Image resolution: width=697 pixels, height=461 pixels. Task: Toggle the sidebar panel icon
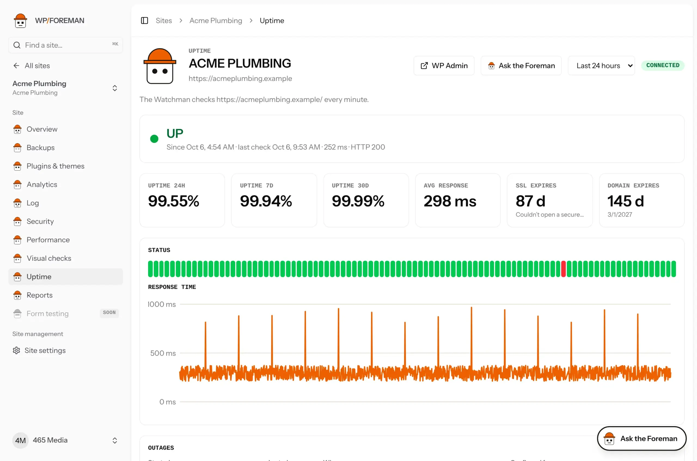(x=144, y=21)
